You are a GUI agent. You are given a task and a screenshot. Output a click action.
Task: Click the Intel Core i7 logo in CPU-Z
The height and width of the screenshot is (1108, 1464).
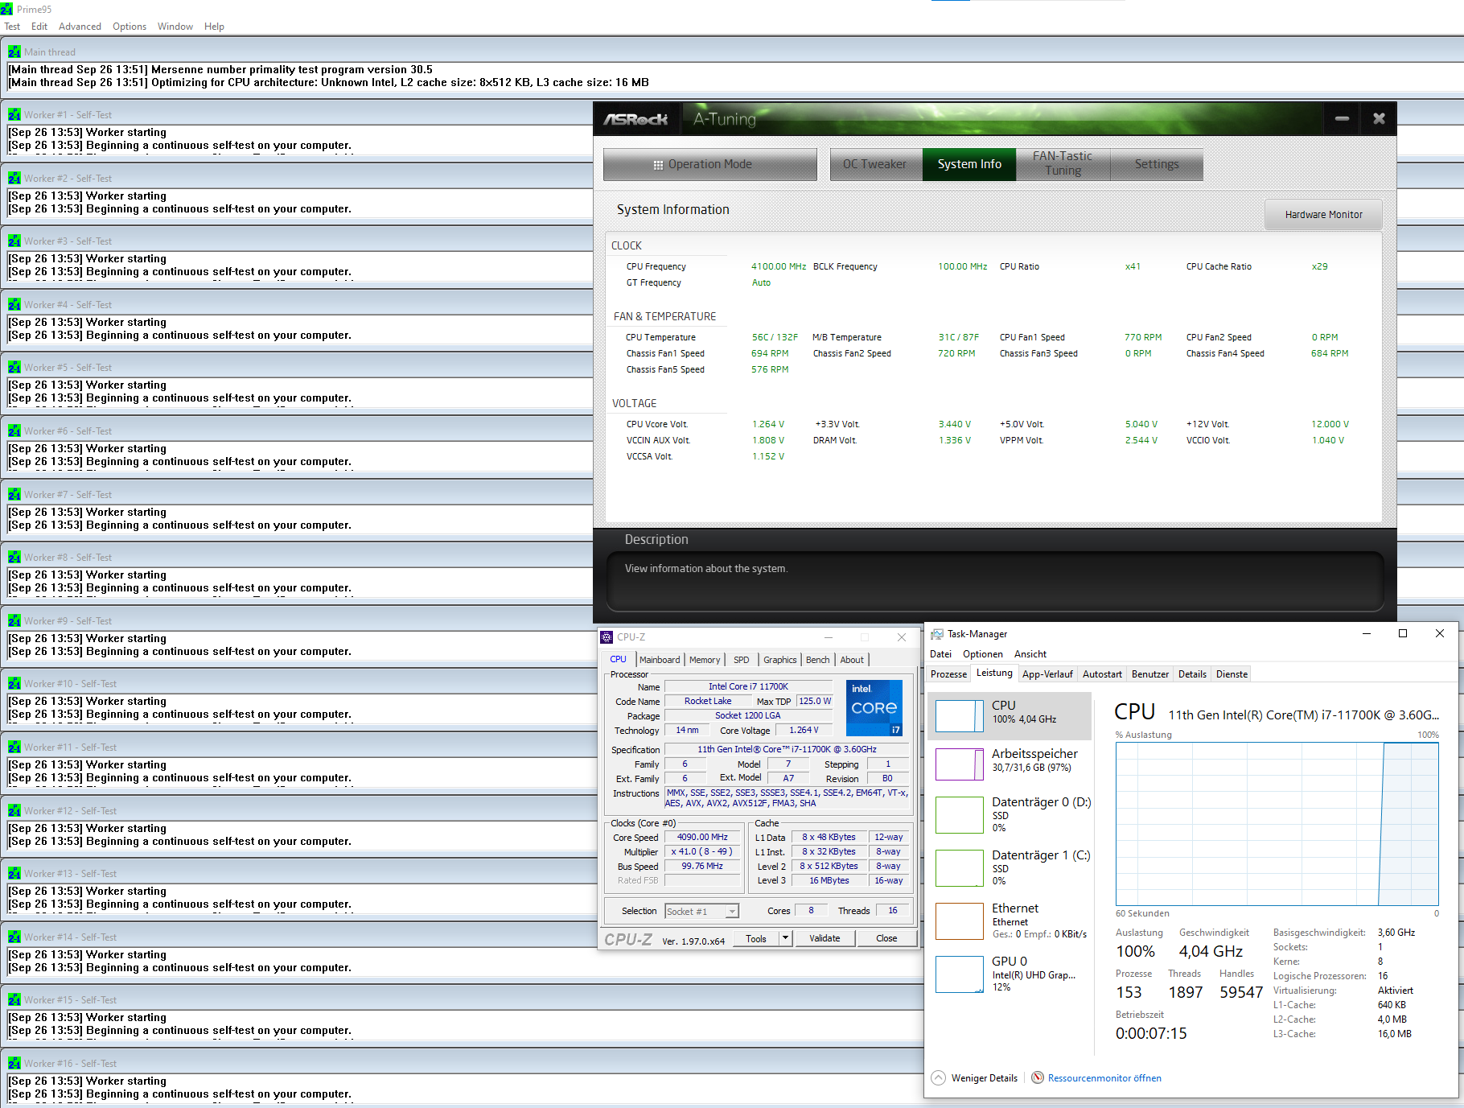click(x=874, y=708)
